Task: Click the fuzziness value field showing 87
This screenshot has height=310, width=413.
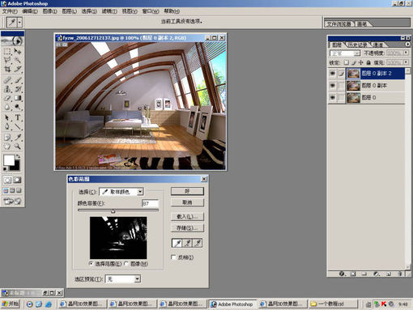Action: pos(150,203)
